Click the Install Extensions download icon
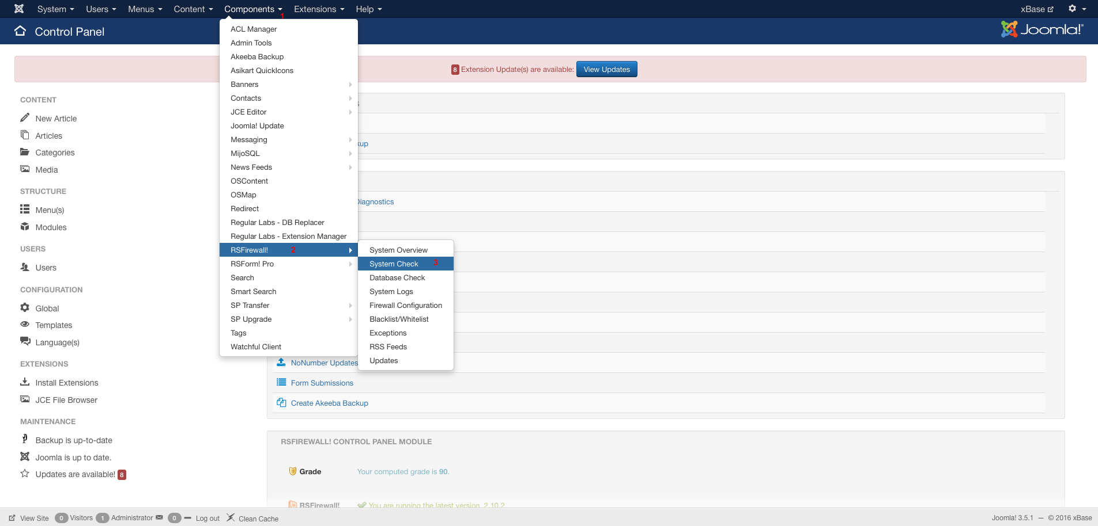The image size is (1098, 526). 25,382
